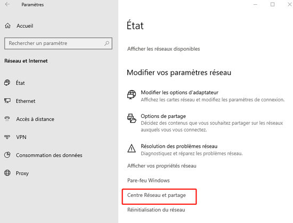This screenshot has height=223, width=293.
Task: Open Pare-feu Windows link
Action: tap(149, 180)
